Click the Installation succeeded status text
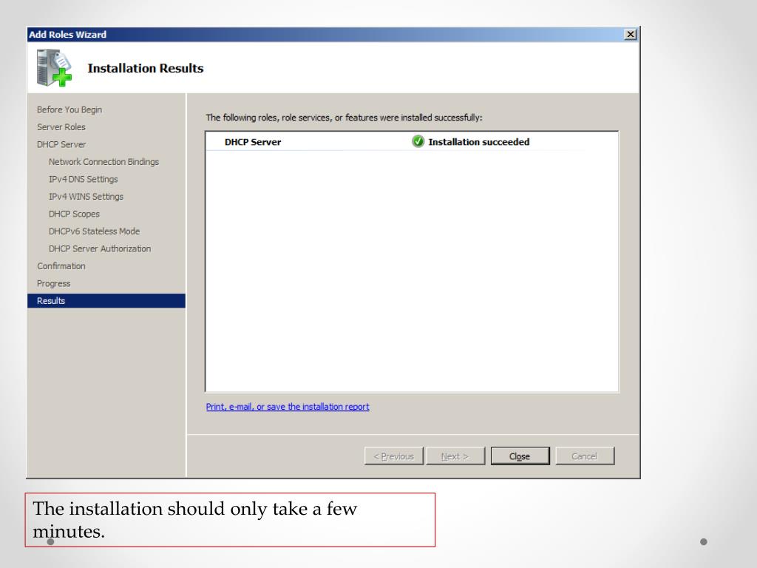This screenshot has width=757, height=568. (479, 142)
